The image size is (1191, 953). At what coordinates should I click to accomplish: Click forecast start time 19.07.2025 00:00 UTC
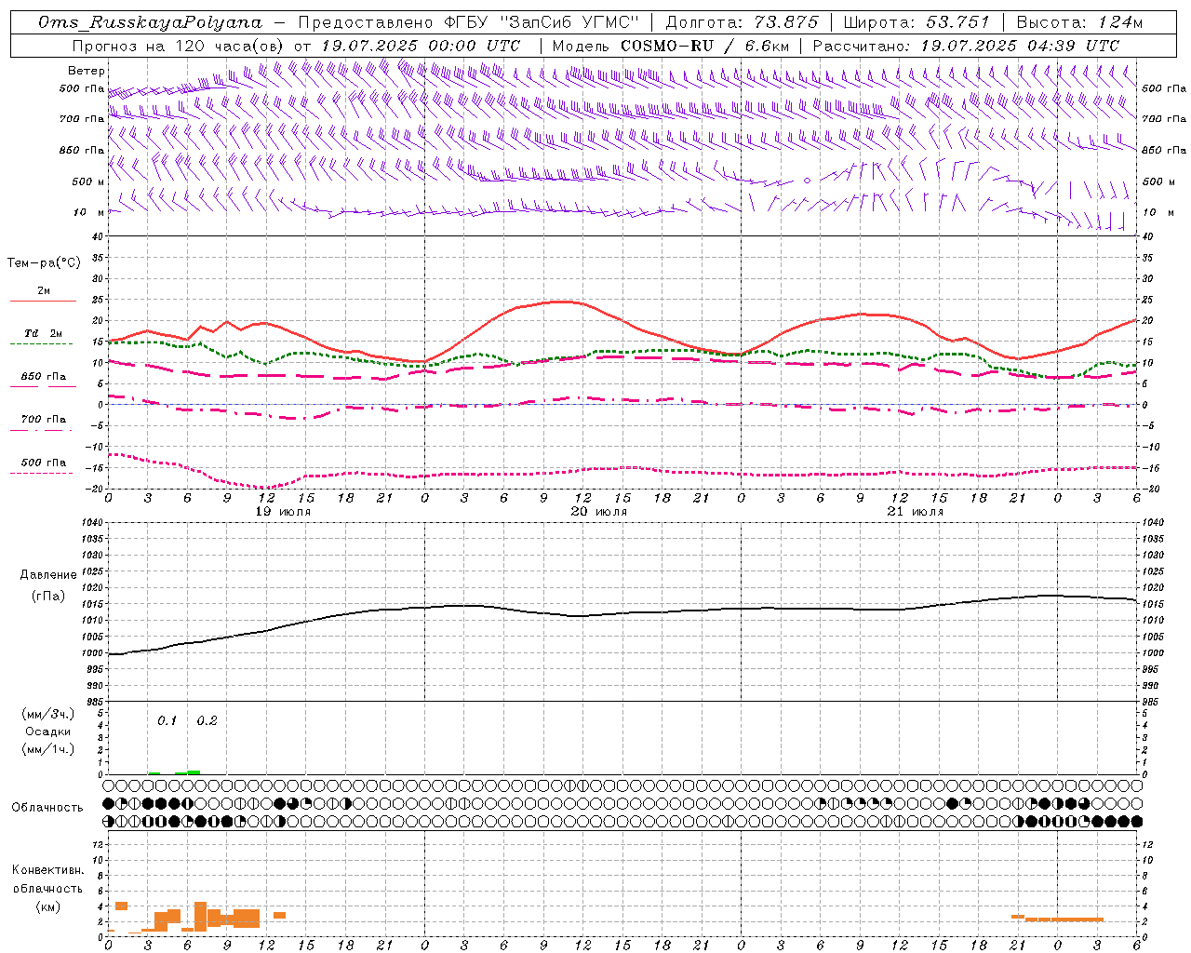pos(421,46)
